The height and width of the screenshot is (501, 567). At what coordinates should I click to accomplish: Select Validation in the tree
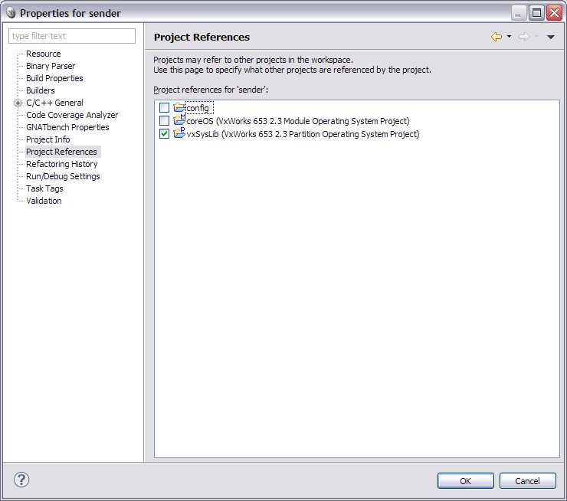tap(44, 201)
